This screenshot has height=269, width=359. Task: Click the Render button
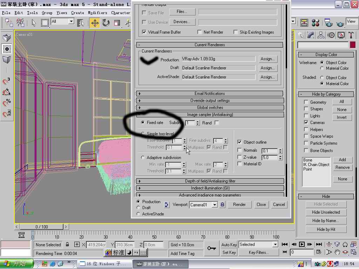click(239, 205)
